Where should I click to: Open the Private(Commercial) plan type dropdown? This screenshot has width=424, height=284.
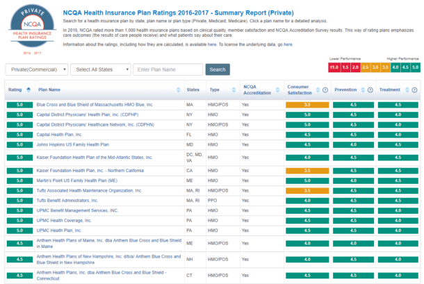37,69
